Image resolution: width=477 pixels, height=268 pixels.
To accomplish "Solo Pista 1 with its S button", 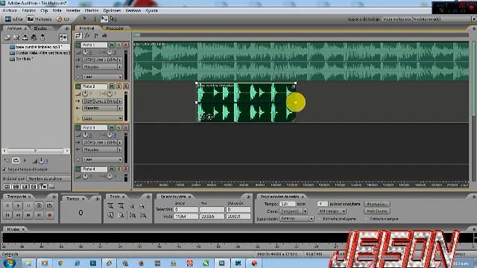I will (x=119, y=45).
